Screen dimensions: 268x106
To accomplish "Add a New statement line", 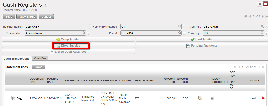I will point(38,67).
